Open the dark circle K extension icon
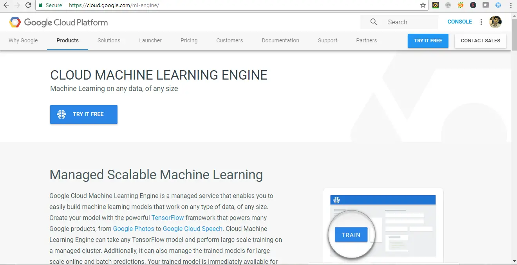The height and width of the screenshot is (265, 517). (473, 5)
